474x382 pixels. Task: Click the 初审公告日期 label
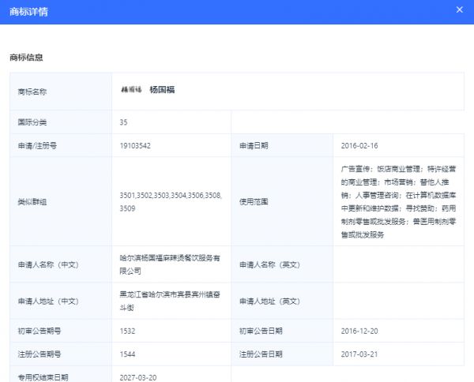coord(261,331)
